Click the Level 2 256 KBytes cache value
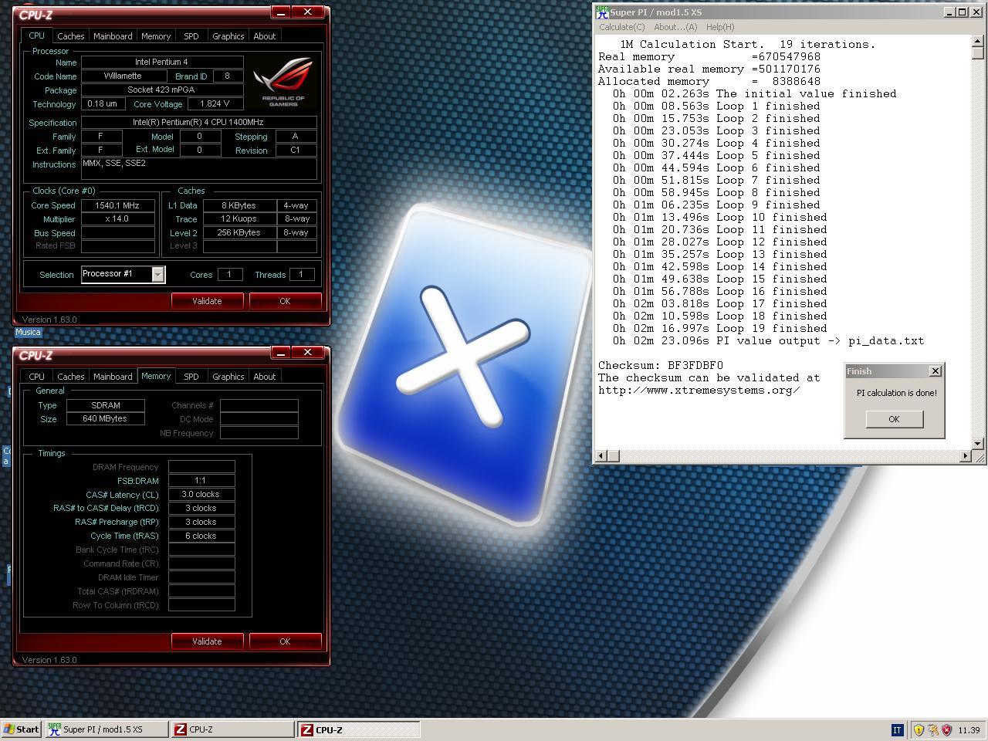The image size is (988, 741). point(239,233)
